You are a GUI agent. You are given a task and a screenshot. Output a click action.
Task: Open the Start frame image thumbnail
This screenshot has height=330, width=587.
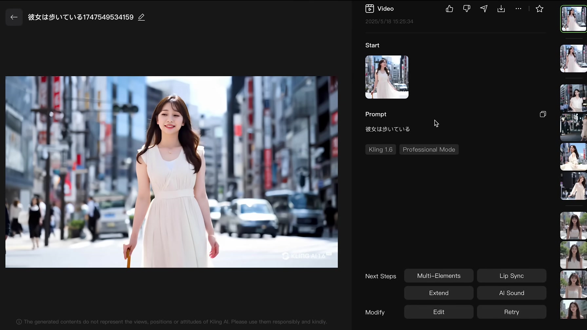point(387,77)
